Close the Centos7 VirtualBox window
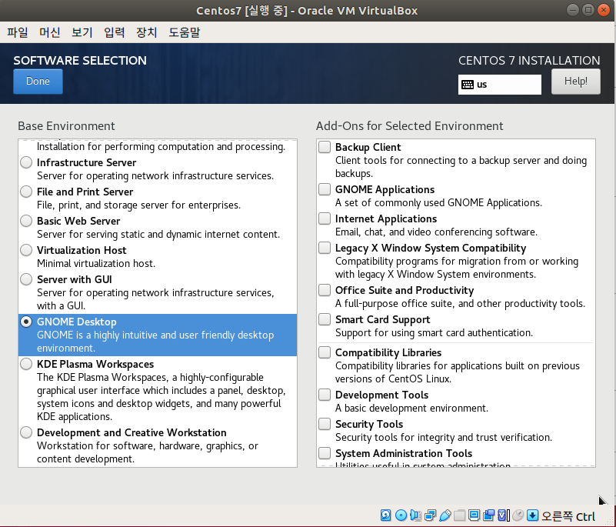 [603, 10]
